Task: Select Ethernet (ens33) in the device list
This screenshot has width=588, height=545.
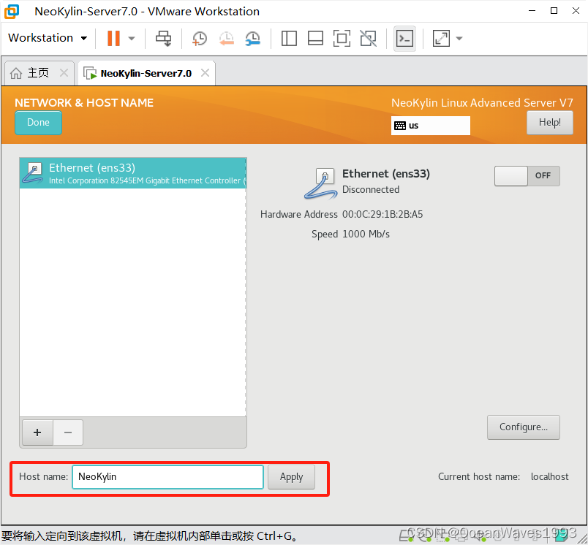Action: [133, 173]
